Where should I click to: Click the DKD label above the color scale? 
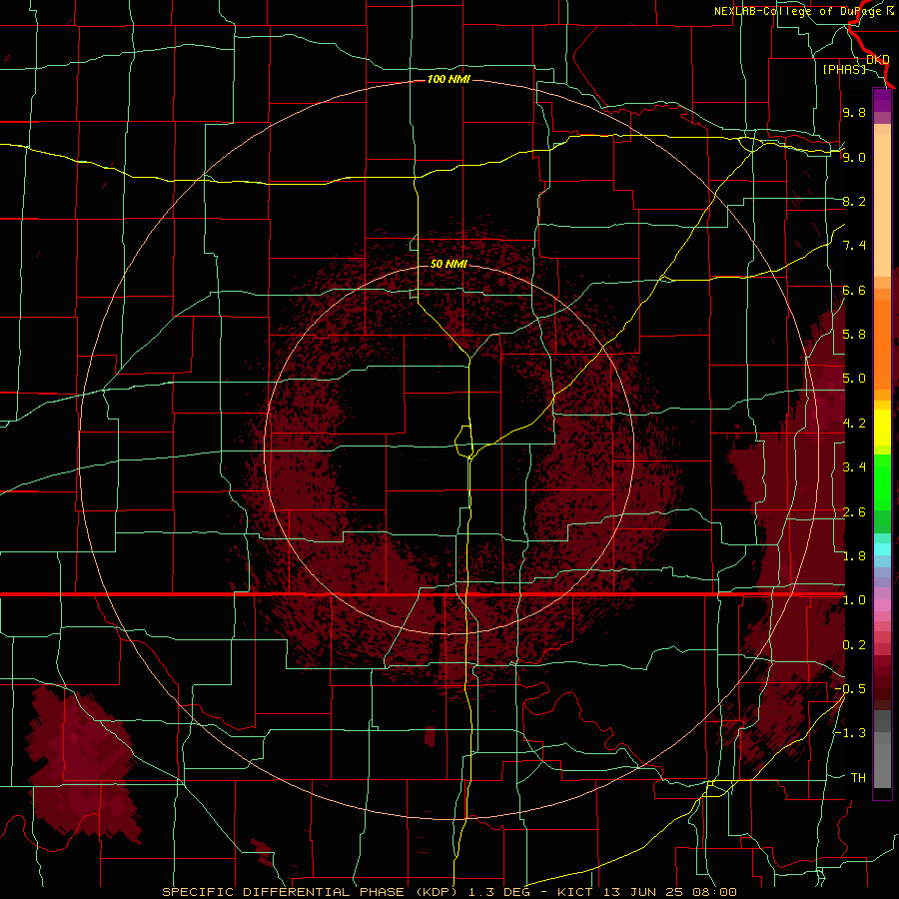pyautogui.click(x=877, y=59)
